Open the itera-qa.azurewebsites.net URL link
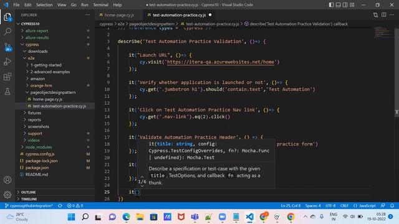This screenshot has height=224, width=399. coord(221,62)
